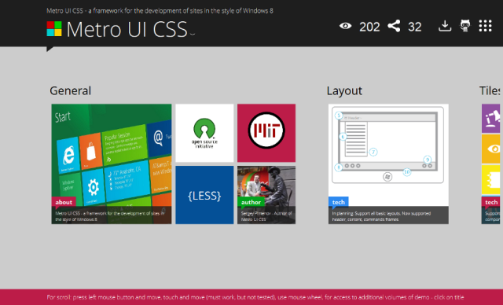
Task: Open the grid apps menu icon
Action: 486,26
